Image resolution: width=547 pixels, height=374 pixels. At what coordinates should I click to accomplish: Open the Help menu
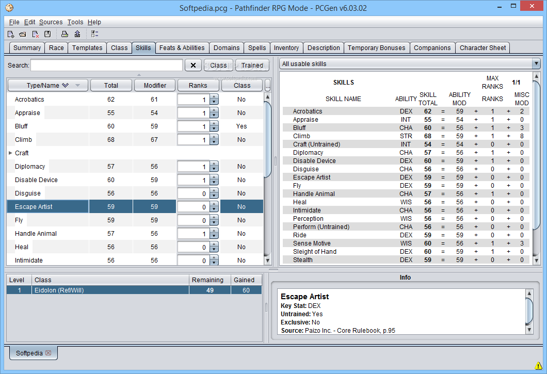click(x=94, y=22)
